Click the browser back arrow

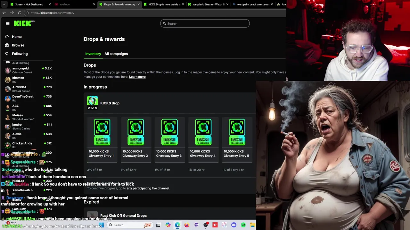tap(4, 13)
